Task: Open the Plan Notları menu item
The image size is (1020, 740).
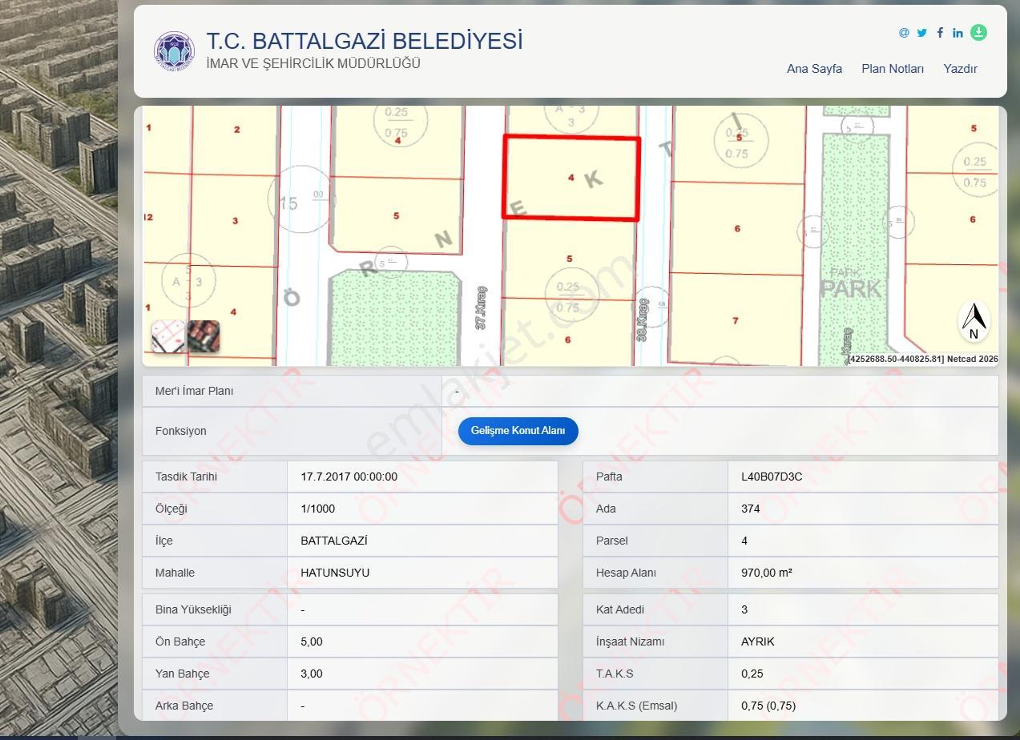Action: tap(893, 69)
